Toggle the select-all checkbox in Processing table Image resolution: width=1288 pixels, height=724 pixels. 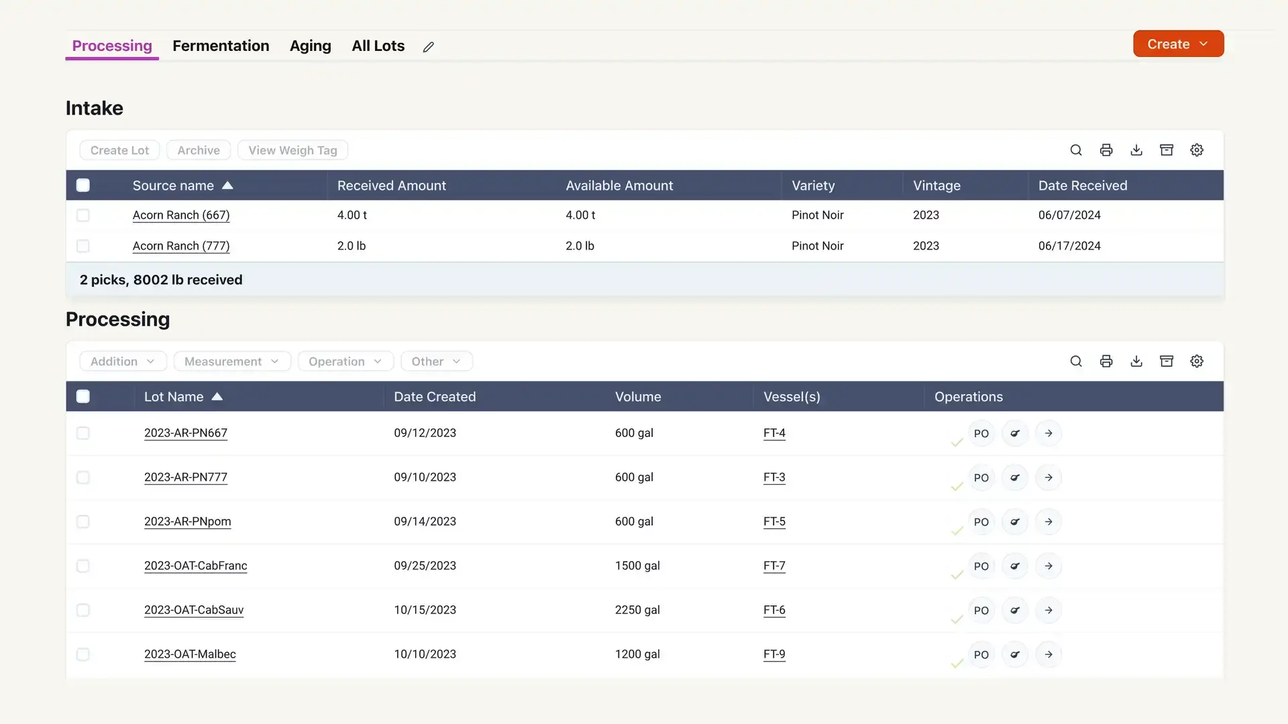[x=83, y=396]
